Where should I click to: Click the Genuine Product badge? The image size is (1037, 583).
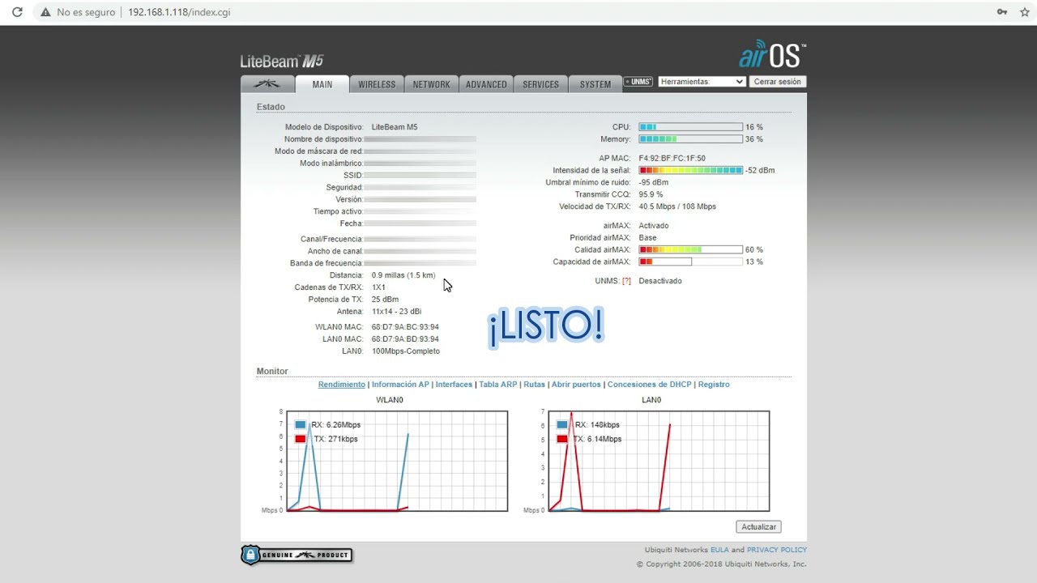(297, 555)
